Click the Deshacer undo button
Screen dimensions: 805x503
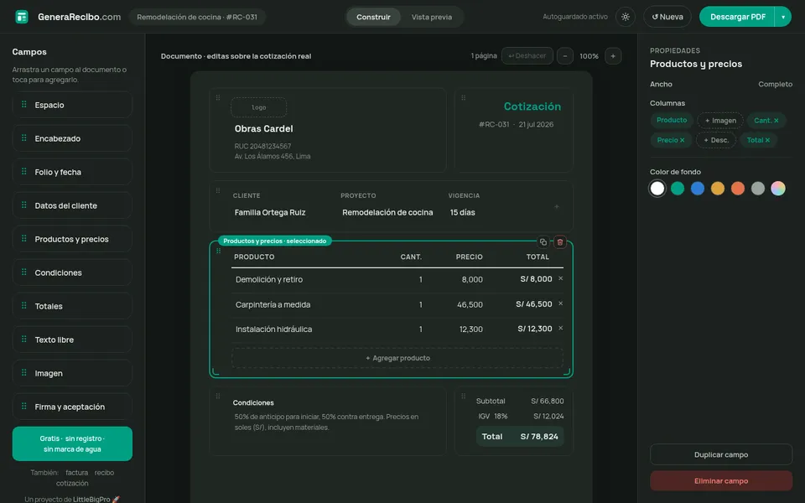pos(527,56)
